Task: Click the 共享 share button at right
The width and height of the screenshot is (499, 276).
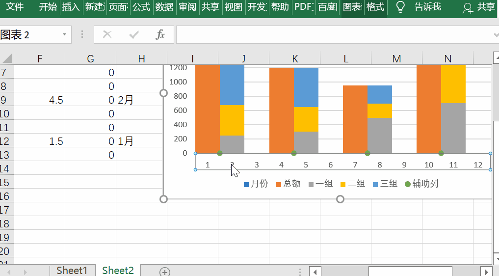Action: [486, 7]
